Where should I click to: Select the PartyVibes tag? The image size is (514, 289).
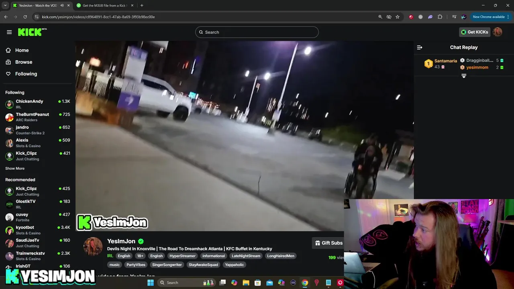click(x=136, y=265)
